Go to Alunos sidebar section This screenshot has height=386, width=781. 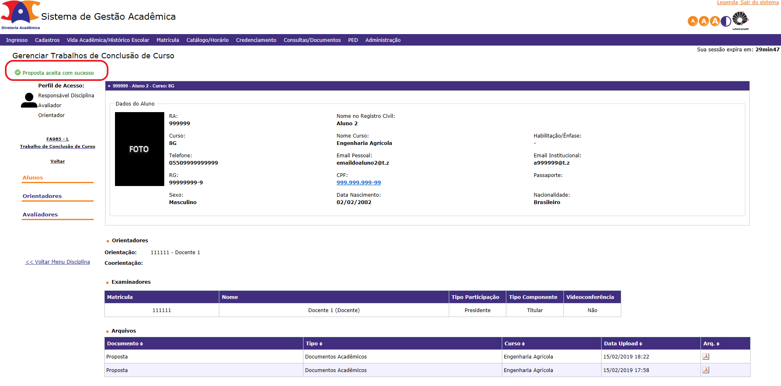pyautogui.click(x=33, y=177)
